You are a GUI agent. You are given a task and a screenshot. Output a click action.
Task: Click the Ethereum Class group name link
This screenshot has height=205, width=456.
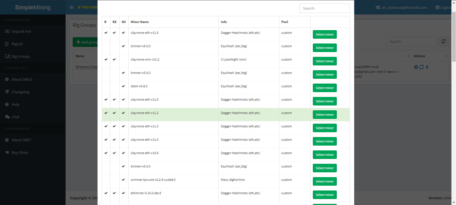[x=86, y=67]
